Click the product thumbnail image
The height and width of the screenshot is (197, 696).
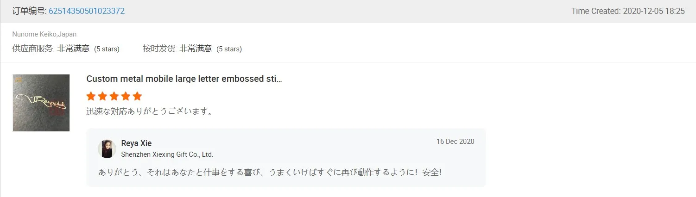pos(41,103)
